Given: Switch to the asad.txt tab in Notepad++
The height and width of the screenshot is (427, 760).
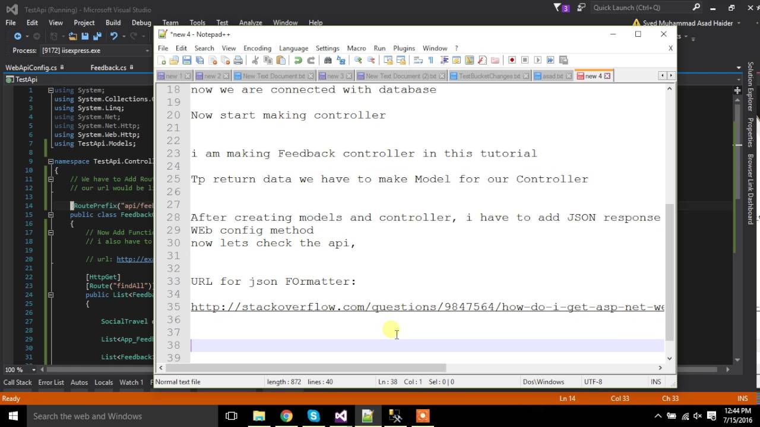Looking at the screenshot, I should (553, 76).
